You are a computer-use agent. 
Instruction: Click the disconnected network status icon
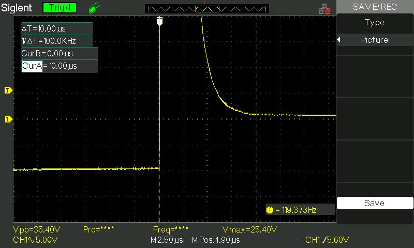coord(325,9)
